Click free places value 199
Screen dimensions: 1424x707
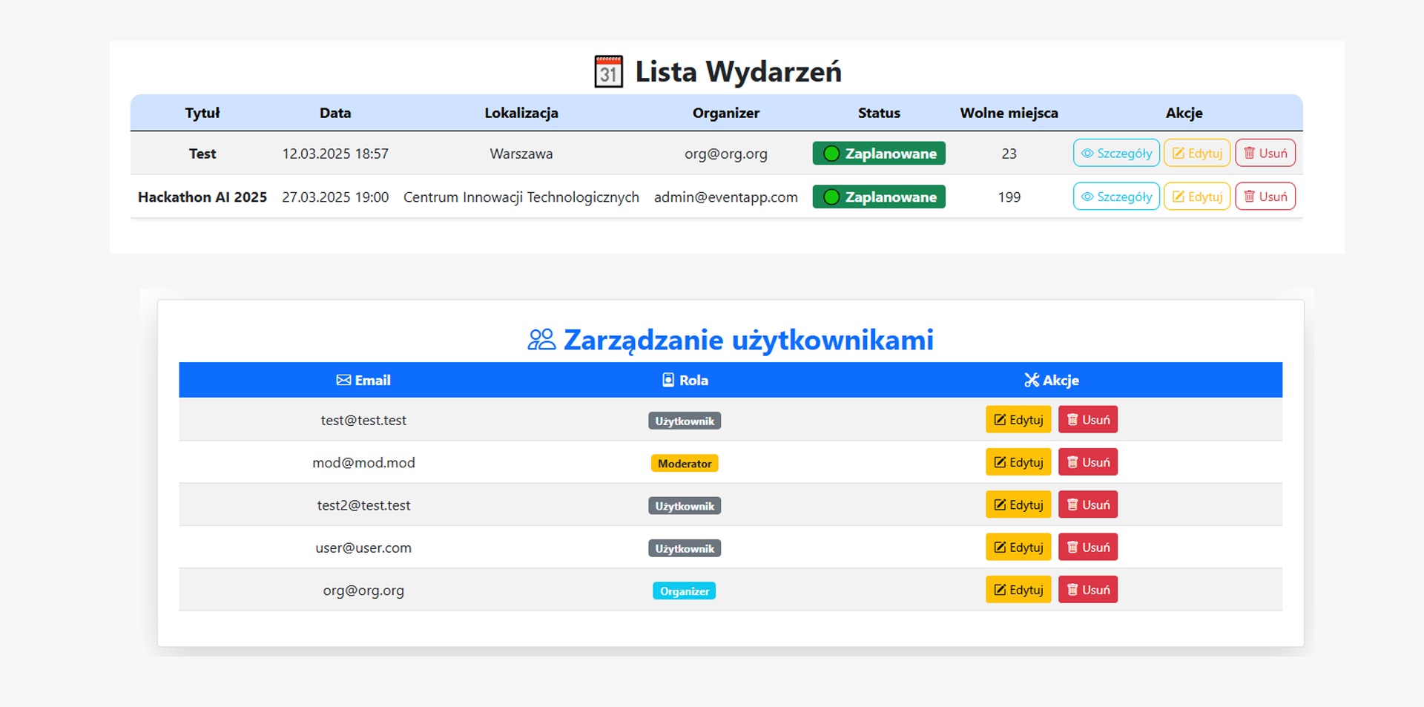1009,197
